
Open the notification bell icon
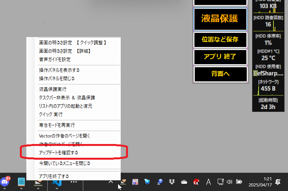click(x=278, y=182)
